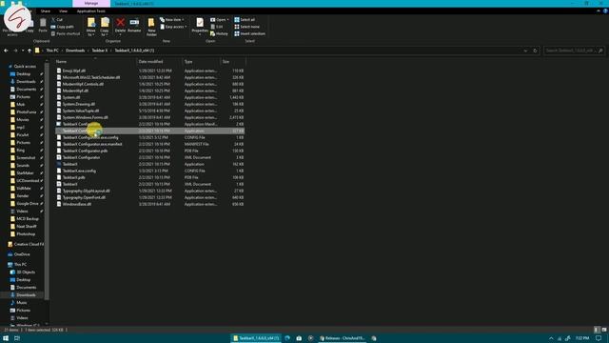609x343 pixels.
Task: Switch to large icons view in status bar
Action: point(604,330)
